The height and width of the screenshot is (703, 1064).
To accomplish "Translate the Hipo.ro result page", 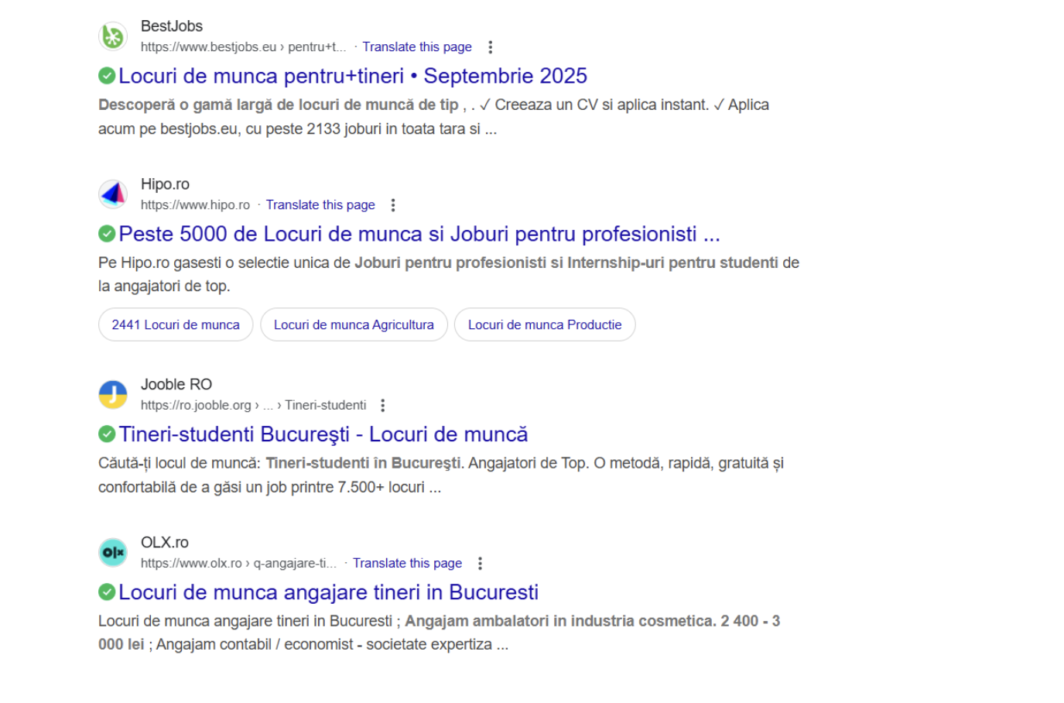I will click(320, 205).
